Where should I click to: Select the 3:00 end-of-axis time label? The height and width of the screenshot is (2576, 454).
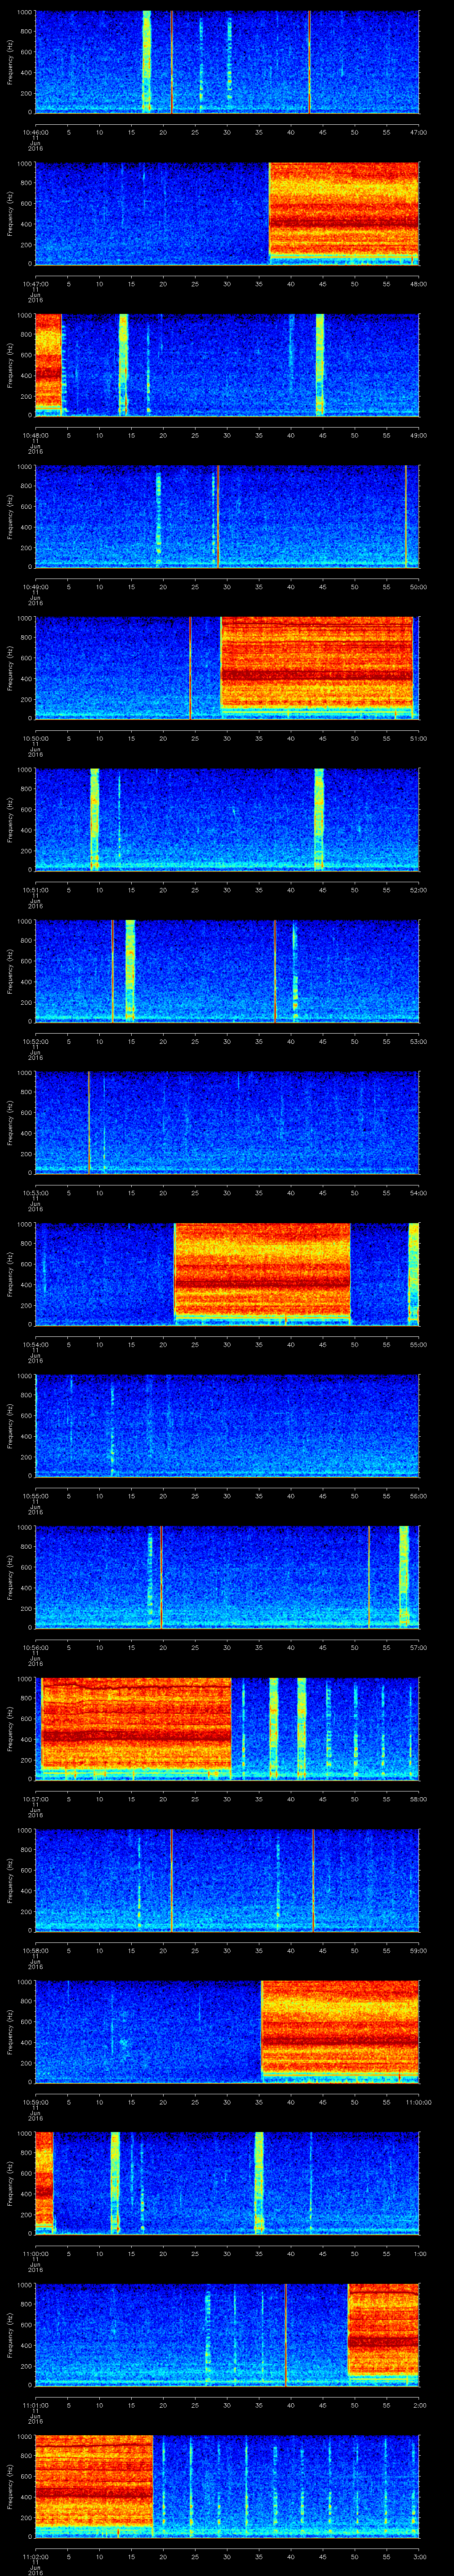point(420,2556)
